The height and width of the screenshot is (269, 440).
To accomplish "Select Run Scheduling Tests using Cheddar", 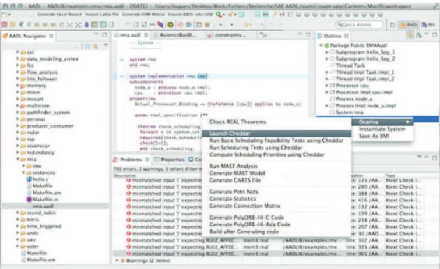I will point(256,147).
